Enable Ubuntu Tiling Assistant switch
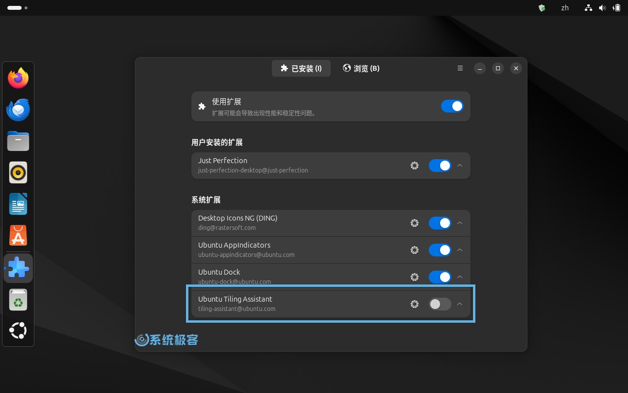The image size is (628, 393). click(440, 304)
